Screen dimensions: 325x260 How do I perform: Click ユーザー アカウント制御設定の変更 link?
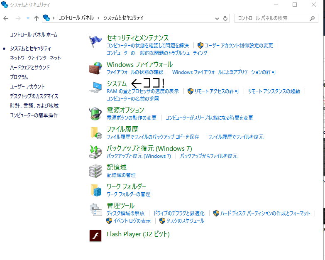(239, 45)
